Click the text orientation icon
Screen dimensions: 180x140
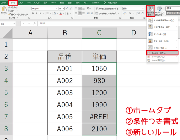88,8
